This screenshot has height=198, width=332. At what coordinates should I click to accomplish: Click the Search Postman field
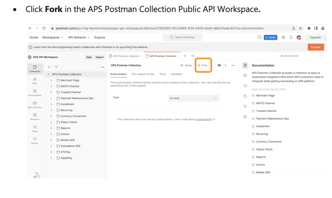tap(182, 37)
